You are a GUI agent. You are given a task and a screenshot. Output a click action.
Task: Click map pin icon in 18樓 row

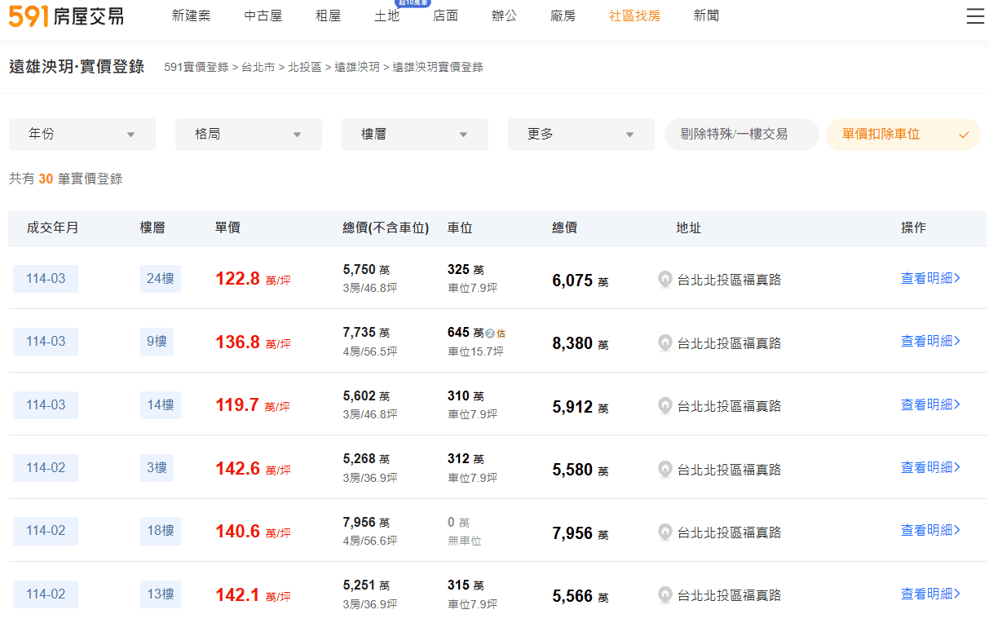coord(665,532)
